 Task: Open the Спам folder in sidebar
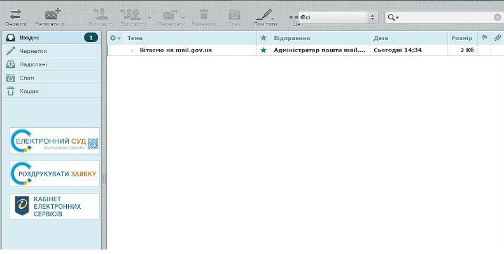[x=52, y=78]
